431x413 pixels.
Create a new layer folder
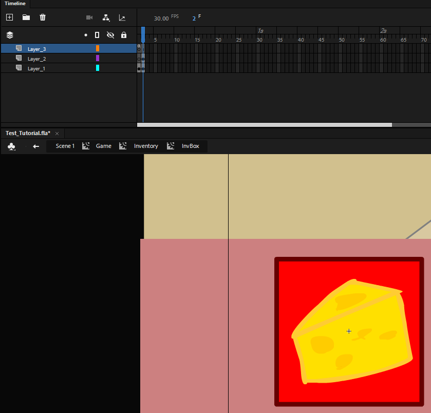click(x=26, y=17)
